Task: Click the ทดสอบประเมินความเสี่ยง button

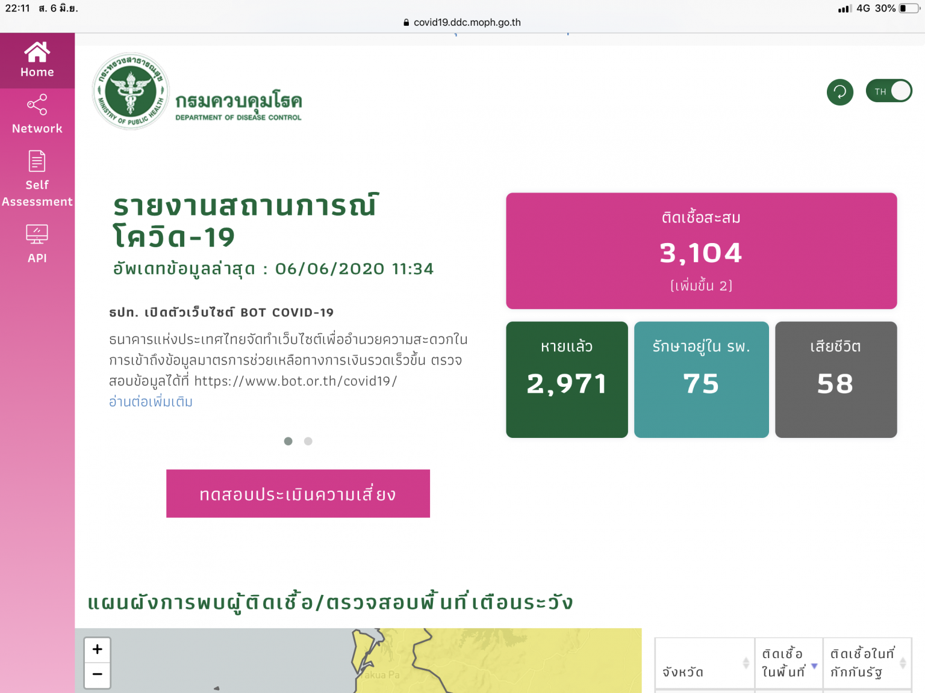Action: pos(298,493)
